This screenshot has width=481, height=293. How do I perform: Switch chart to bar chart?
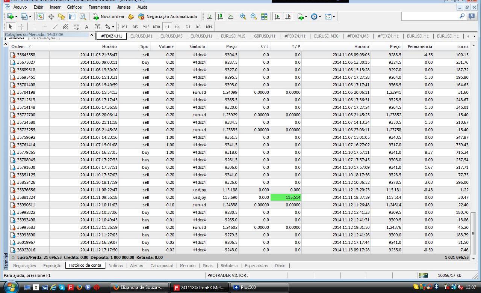click(x=210, y=17)
